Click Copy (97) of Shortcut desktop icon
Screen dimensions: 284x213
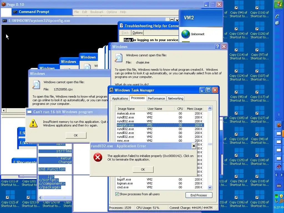pyautogui.click(x=260, y=52)
